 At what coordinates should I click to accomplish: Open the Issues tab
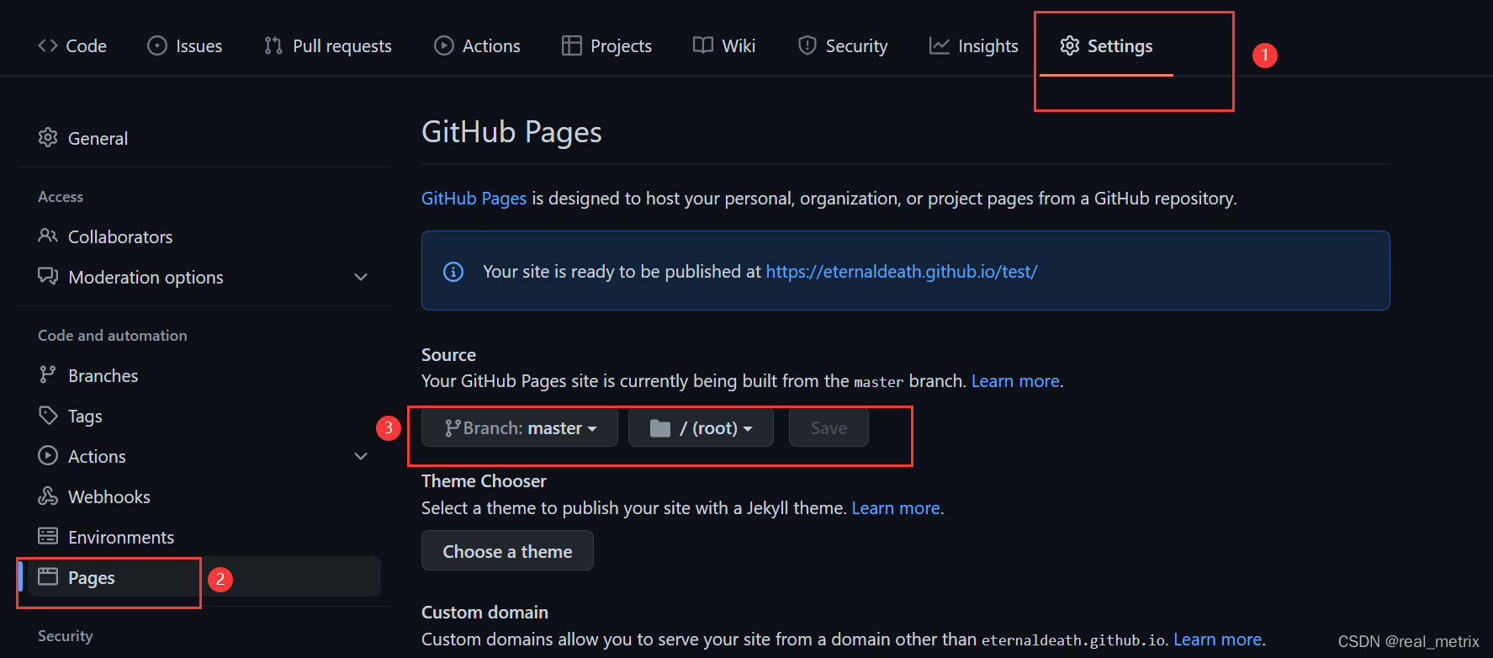[185, 45]
